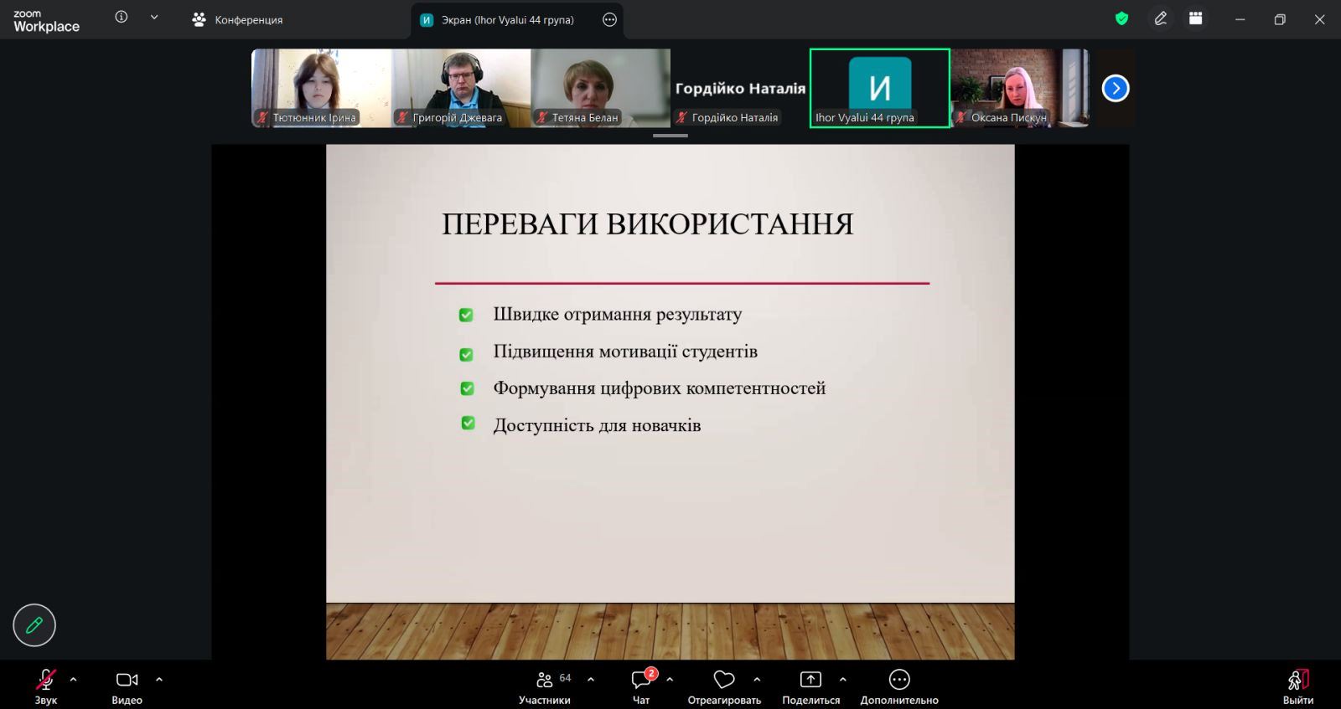Show next participants with the blue arrow

(x=1115, y=88)
